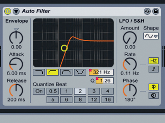Set LFO rate to tempo-synced note mode
The height and width of the screenshot is (123, 165).
coord(153,69)
